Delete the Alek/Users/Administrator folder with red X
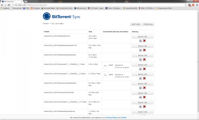This screenshot has height=120, width=199. pyautogui.click(x=144, y=88)
